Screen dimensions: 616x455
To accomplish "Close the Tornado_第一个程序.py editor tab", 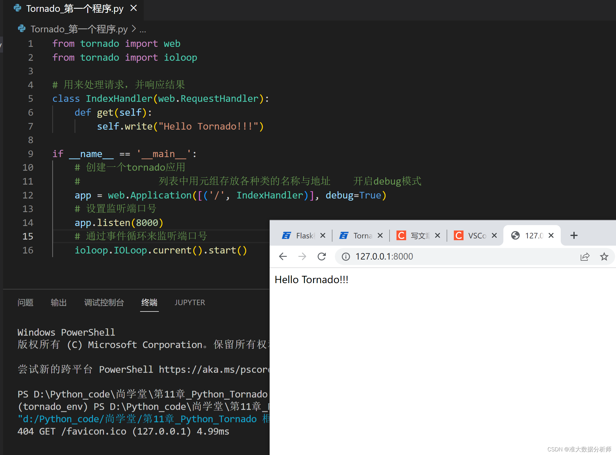I will (133, 8).
